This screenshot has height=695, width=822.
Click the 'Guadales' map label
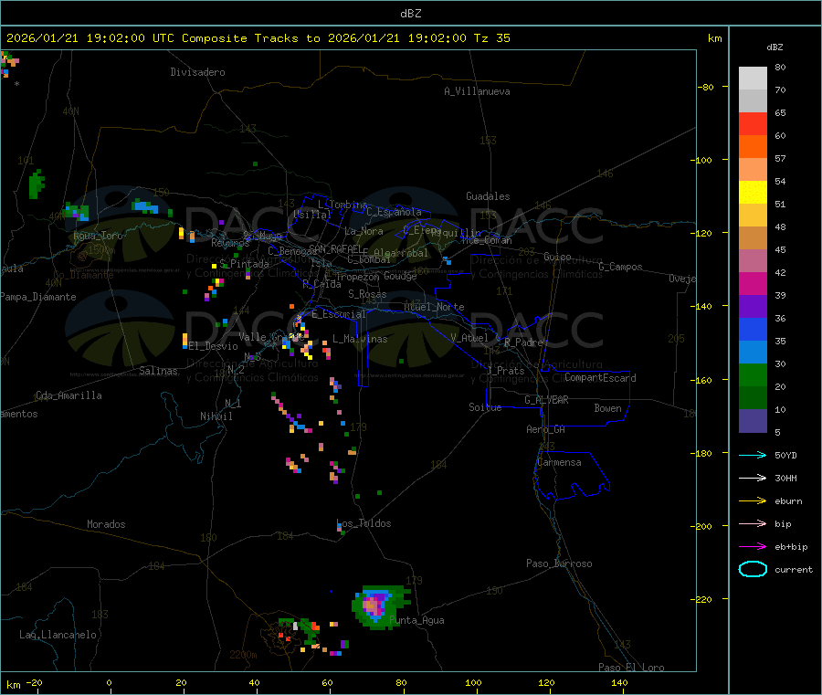tap(488, 196)
